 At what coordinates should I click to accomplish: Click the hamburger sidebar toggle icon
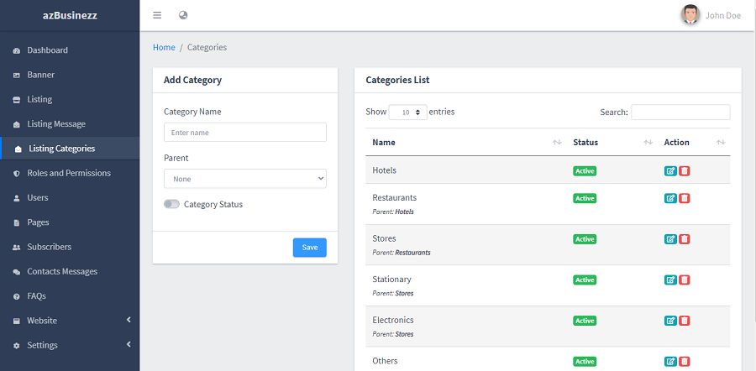[158, 15]
